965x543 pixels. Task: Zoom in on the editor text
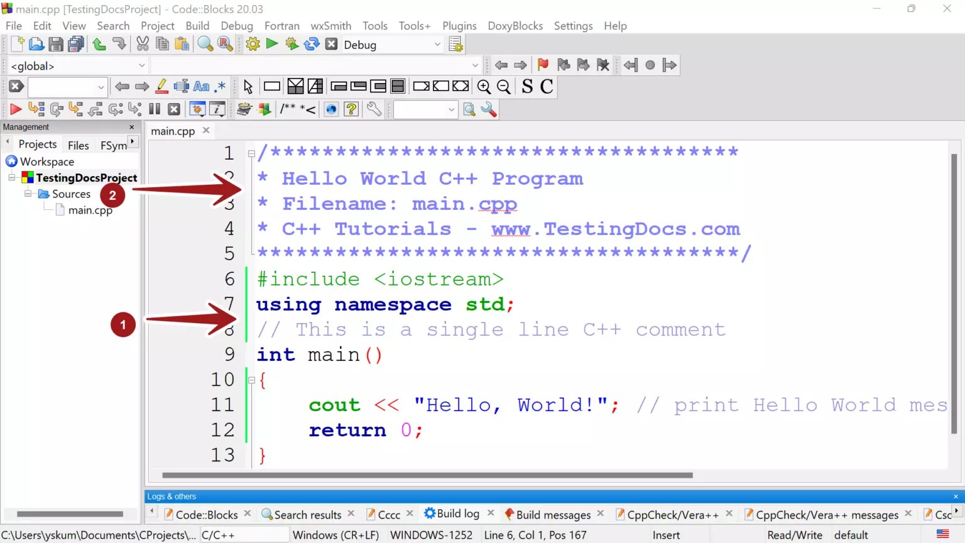(483, 87)
